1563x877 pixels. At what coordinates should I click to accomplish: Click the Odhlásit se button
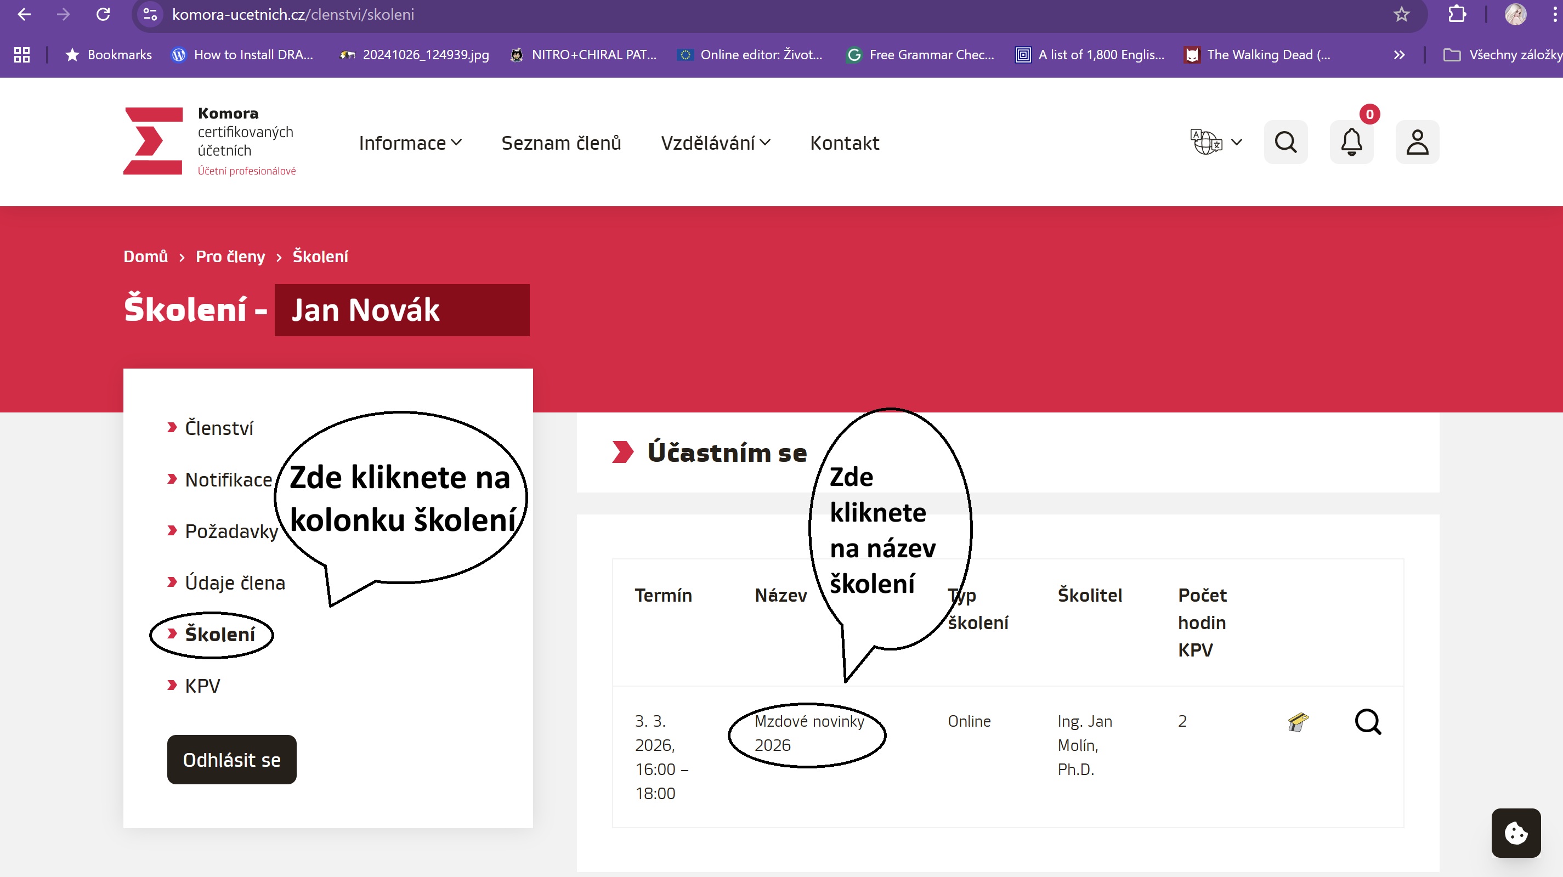point(231,759)
